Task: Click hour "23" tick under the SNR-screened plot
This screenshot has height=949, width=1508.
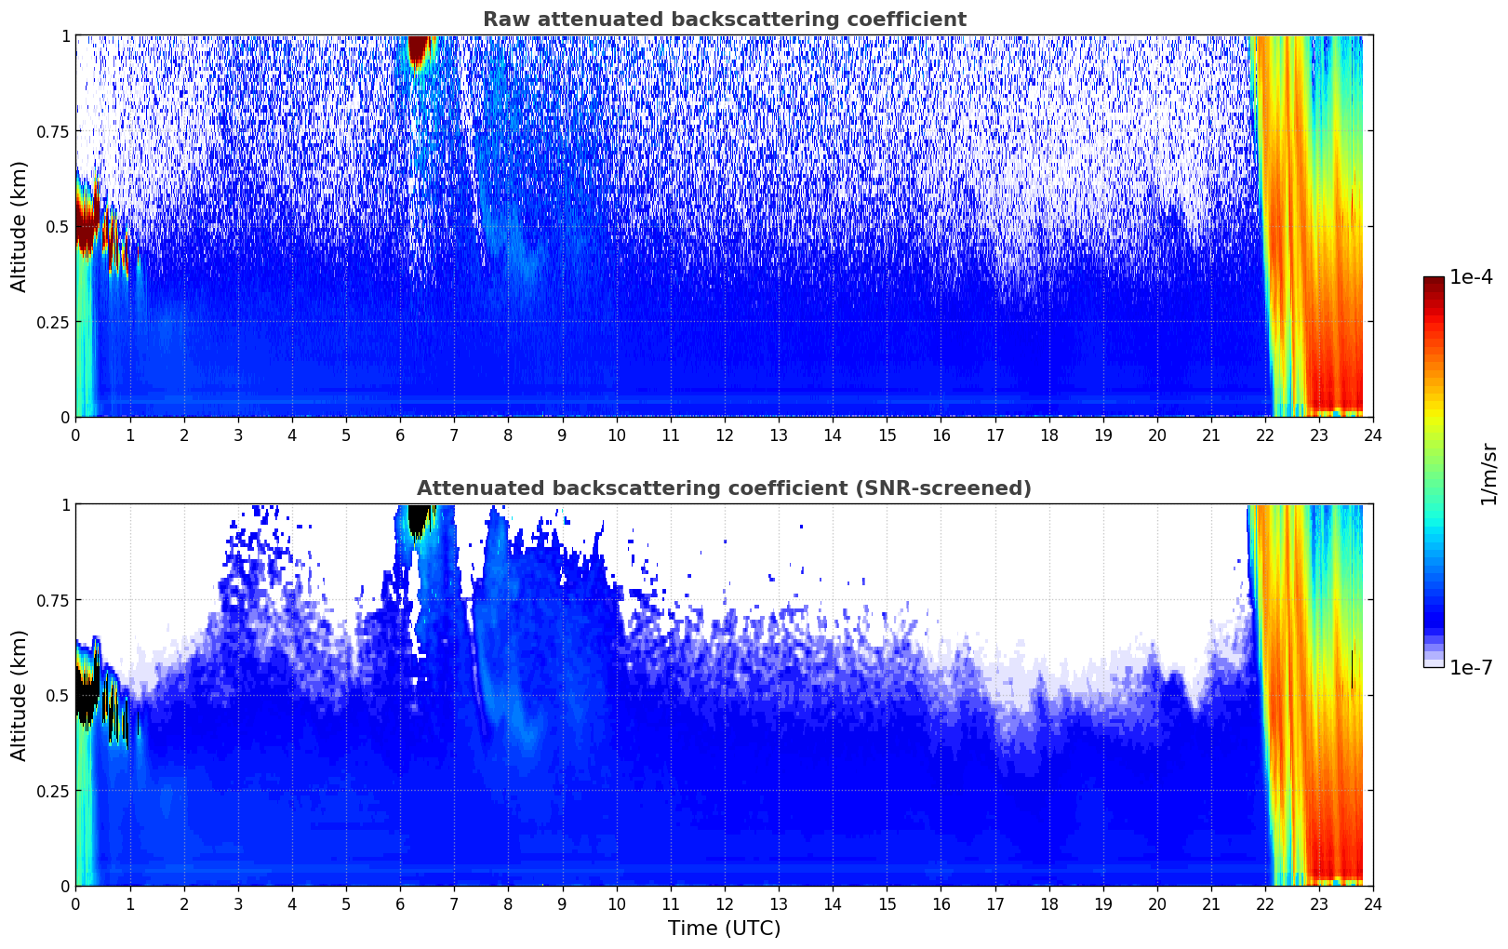Action: (1319, 903)
